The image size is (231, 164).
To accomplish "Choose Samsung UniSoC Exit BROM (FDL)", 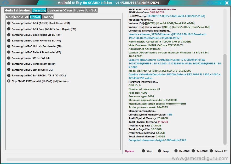I will point(30,70).
